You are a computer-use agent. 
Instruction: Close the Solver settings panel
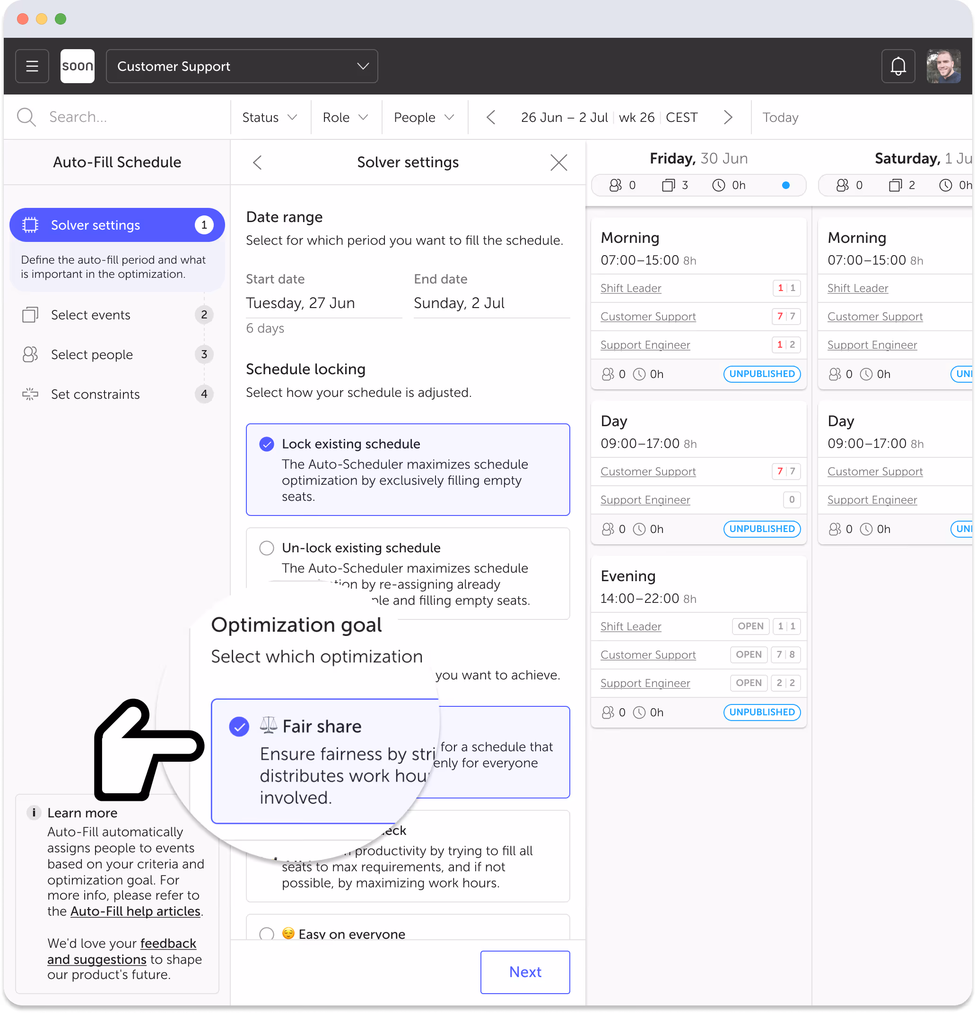pyautogui.click(x=558, y=162)
